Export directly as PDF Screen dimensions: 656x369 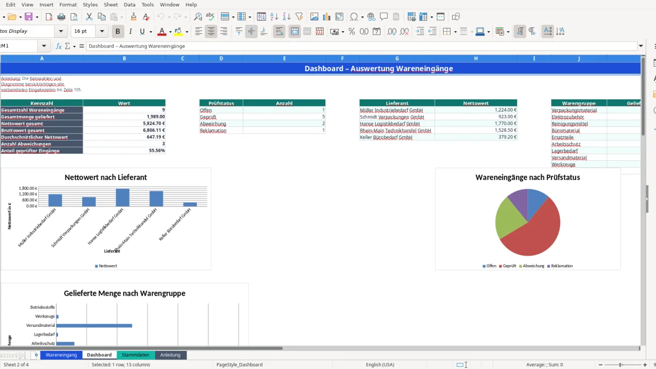50,17
